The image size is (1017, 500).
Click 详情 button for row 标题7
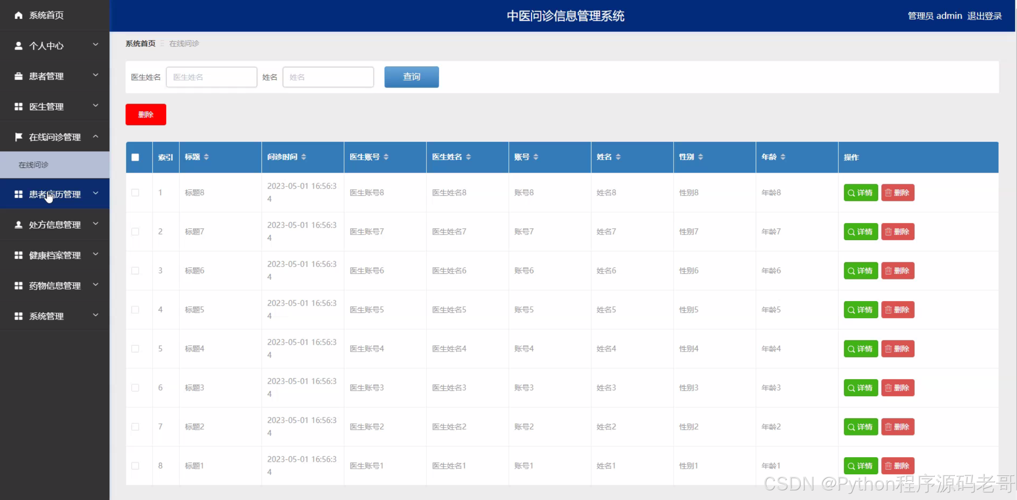tap(861, 232)
